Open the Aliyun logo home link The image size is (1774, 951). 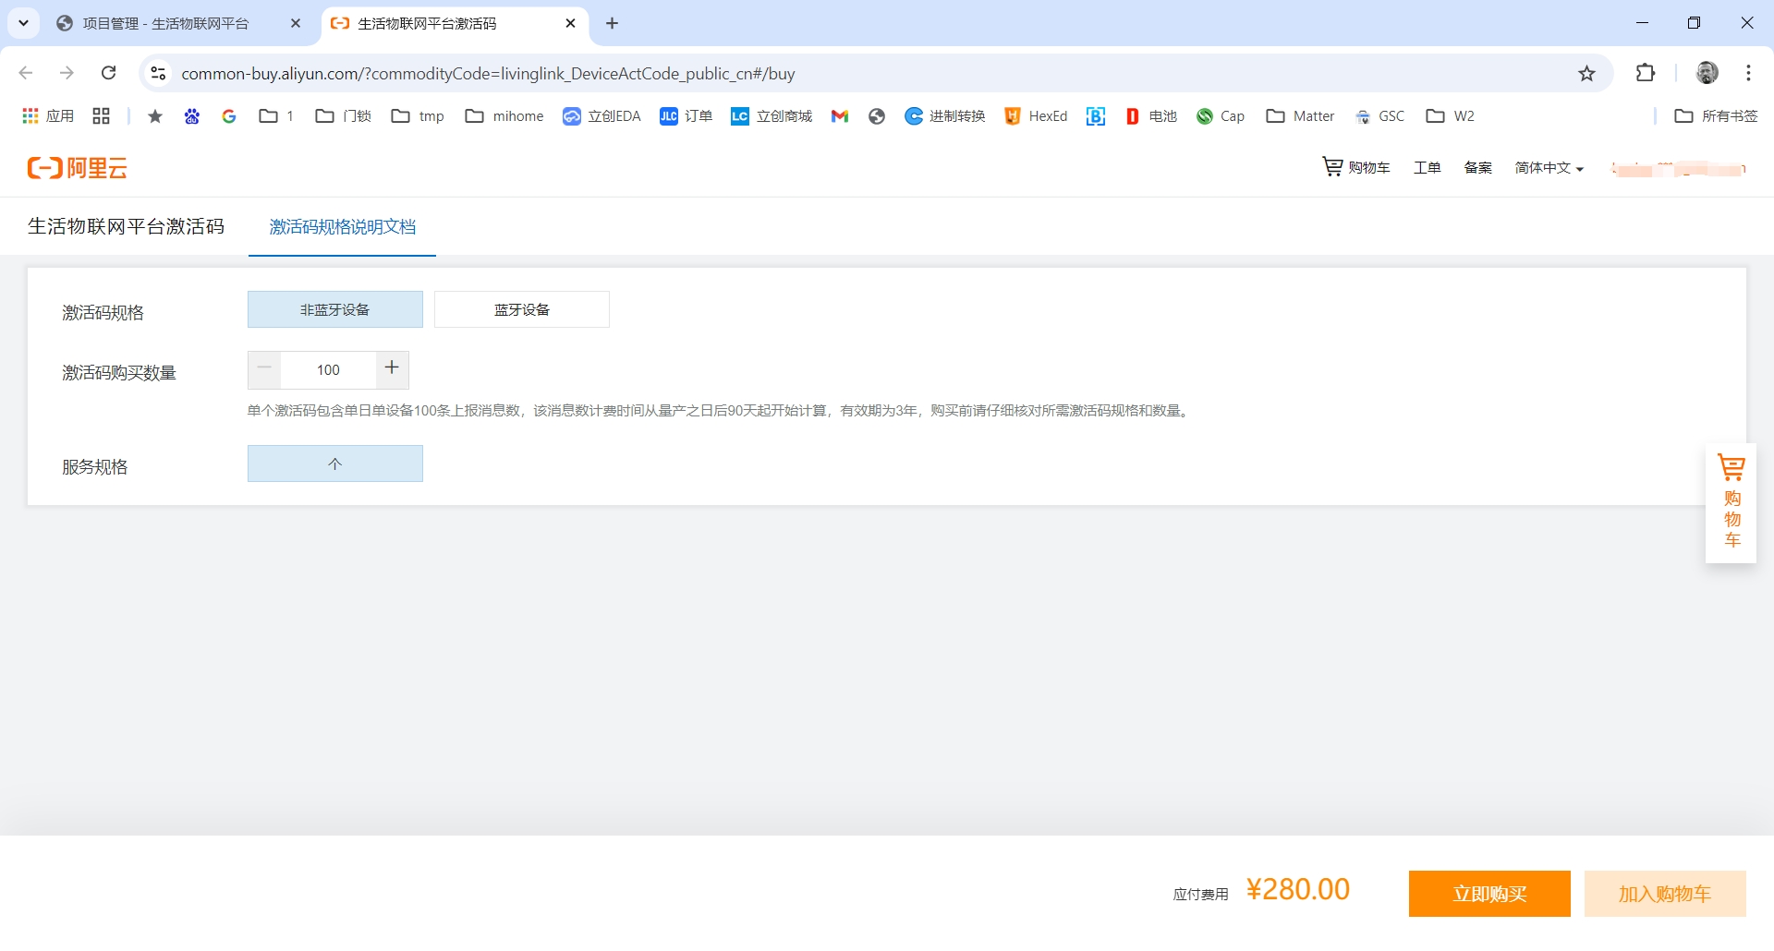click(78, 168)
